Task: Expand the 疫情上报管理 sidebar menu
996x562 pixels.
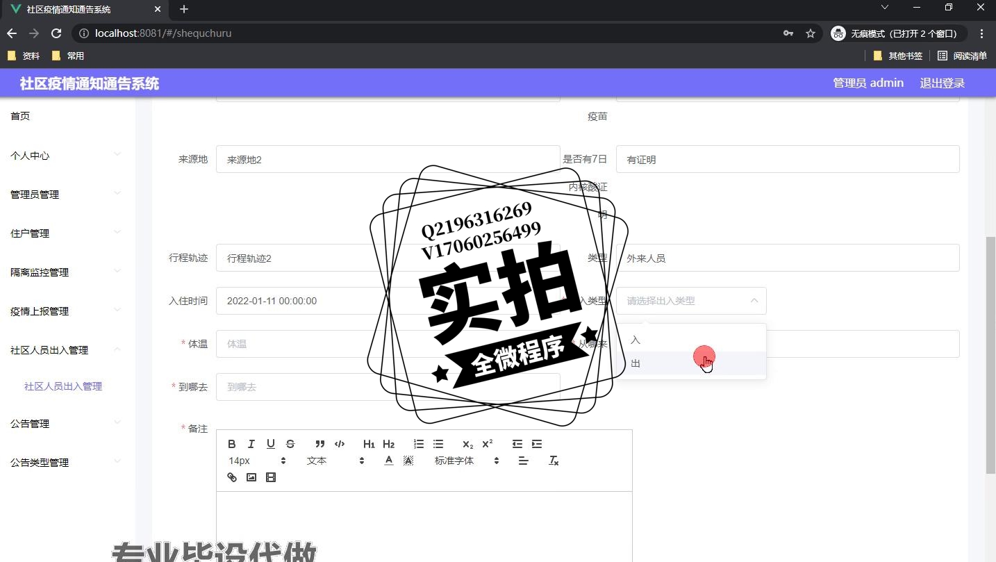Action: click(67, 311)
